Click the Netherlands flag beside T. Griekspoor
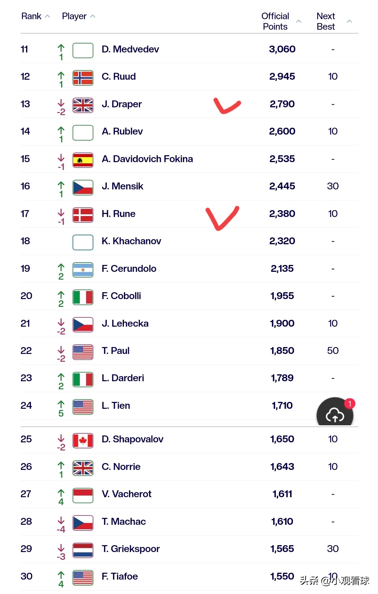The width and height of the screenshot is (378, 594). click(83, 550)
